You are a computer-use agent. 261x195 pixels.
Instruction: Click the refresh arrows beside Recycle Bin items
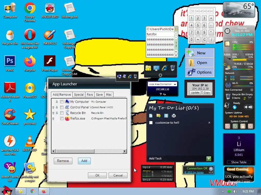[x=245, y=98]
